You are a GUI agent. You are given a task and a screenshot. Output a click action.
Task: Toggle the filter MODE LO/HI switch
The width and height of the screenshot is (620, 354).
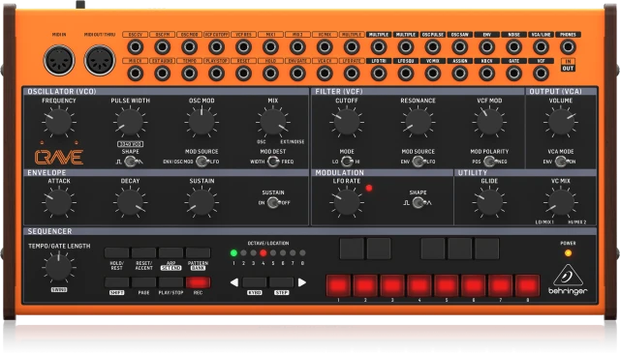[x=347, y=162]
